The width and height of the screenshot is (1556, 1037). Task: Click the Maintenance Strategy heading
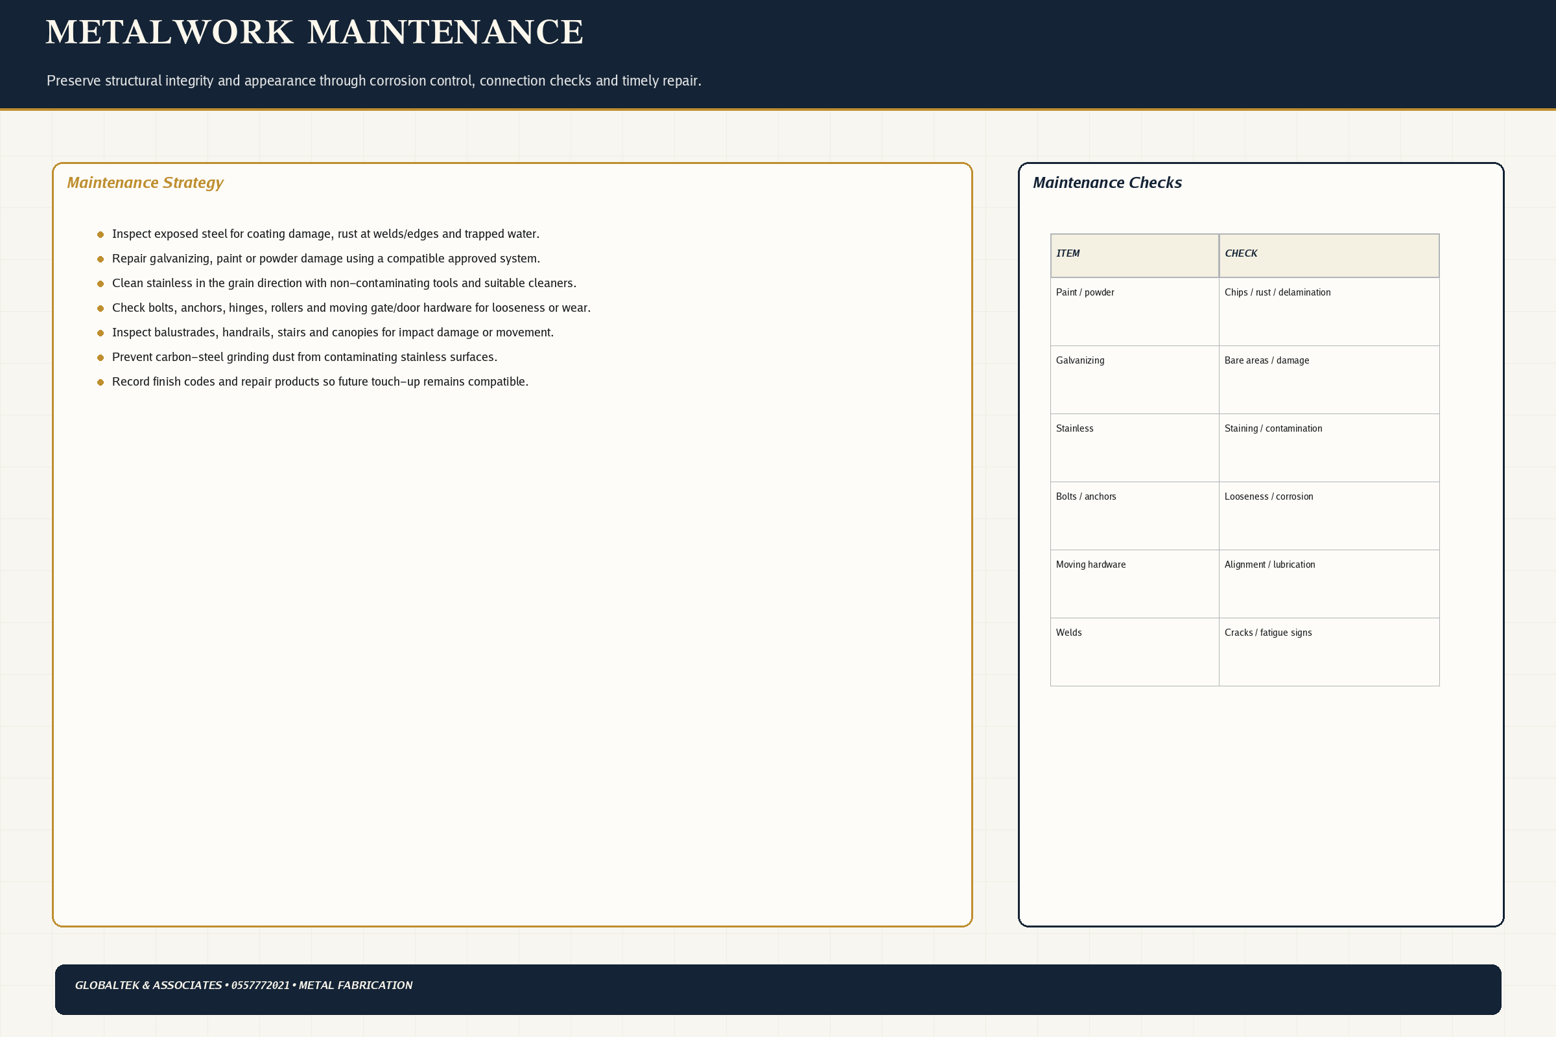145,183
